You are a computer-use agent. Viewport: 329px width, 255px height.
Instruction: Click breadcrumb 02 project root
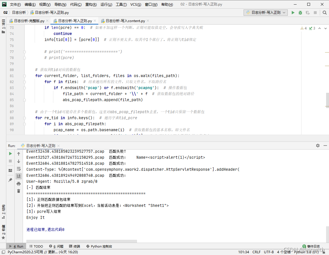(5, 13)
